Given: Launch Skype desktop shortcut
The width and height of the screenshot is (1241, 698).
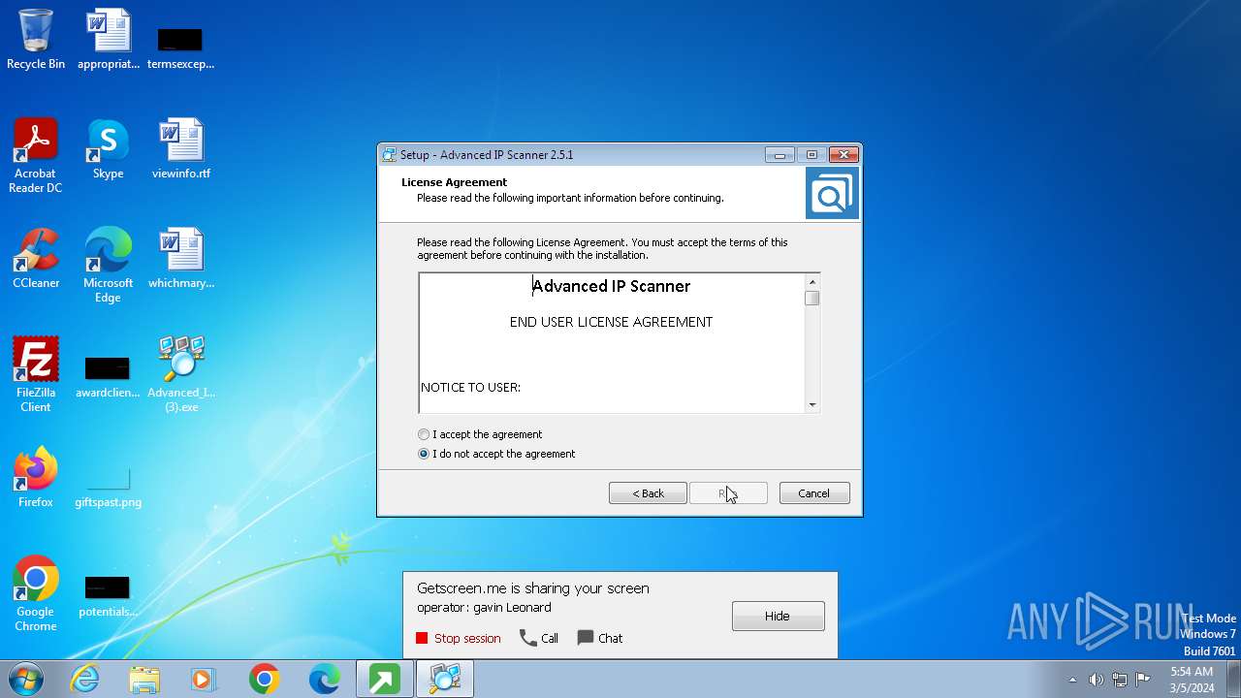Looking at the screenshot, I should tap(108, 149).
